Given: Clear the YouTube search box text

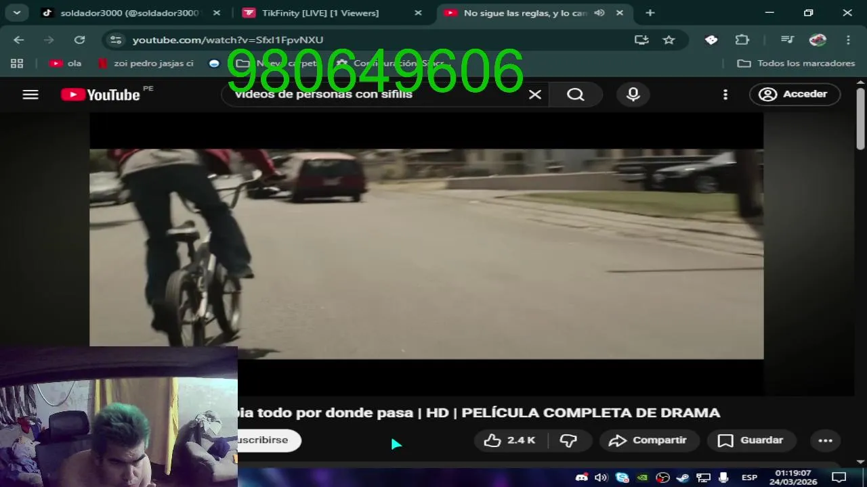Looking at the screenshot, I should pos(535,95).
